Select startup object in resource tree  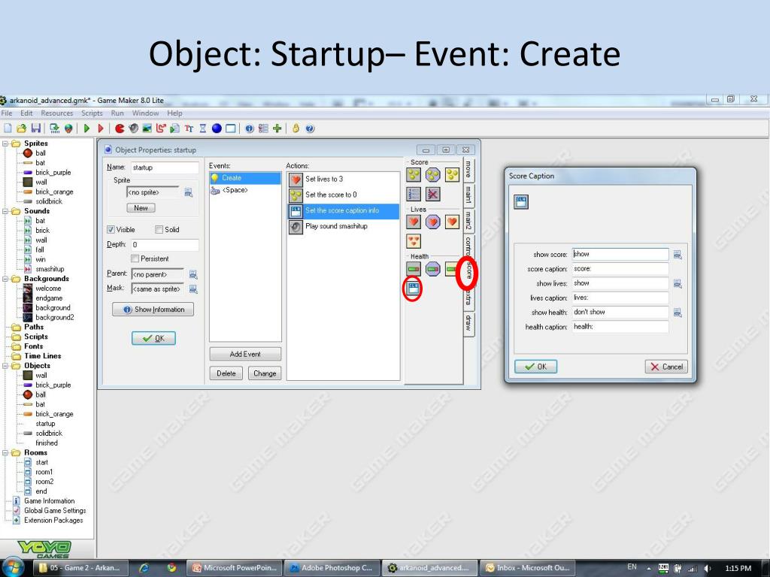[44, 424]
